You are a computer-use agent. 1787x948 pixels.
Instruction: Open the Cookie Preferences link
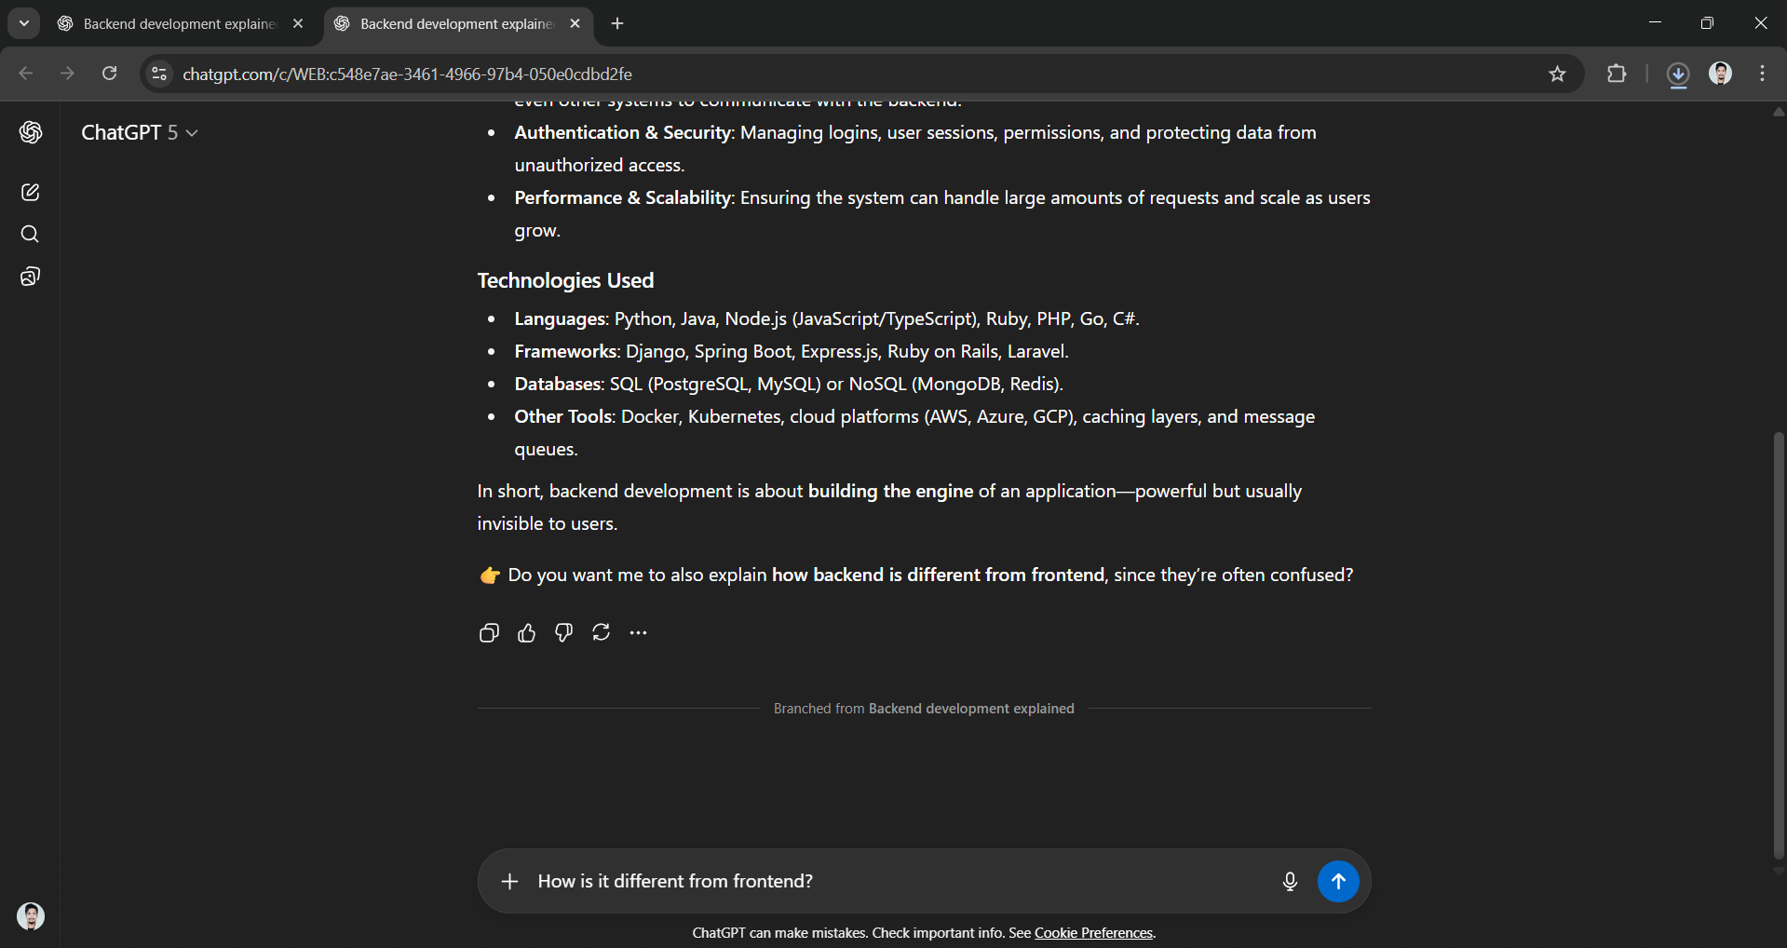1093,932
